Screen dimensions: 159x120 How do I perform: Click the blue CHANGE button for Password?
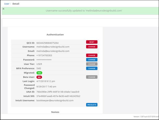[92, 60]
